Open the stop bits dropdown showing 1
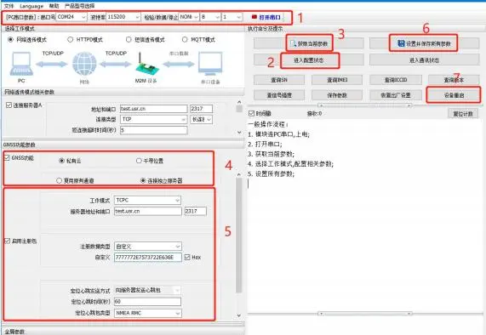Screen dimensions: 486x335 coord(232,17)
